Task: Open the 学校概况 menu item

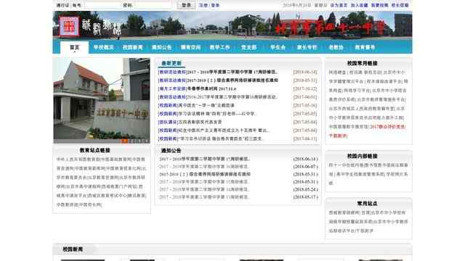Action: [x=103, y=47]
